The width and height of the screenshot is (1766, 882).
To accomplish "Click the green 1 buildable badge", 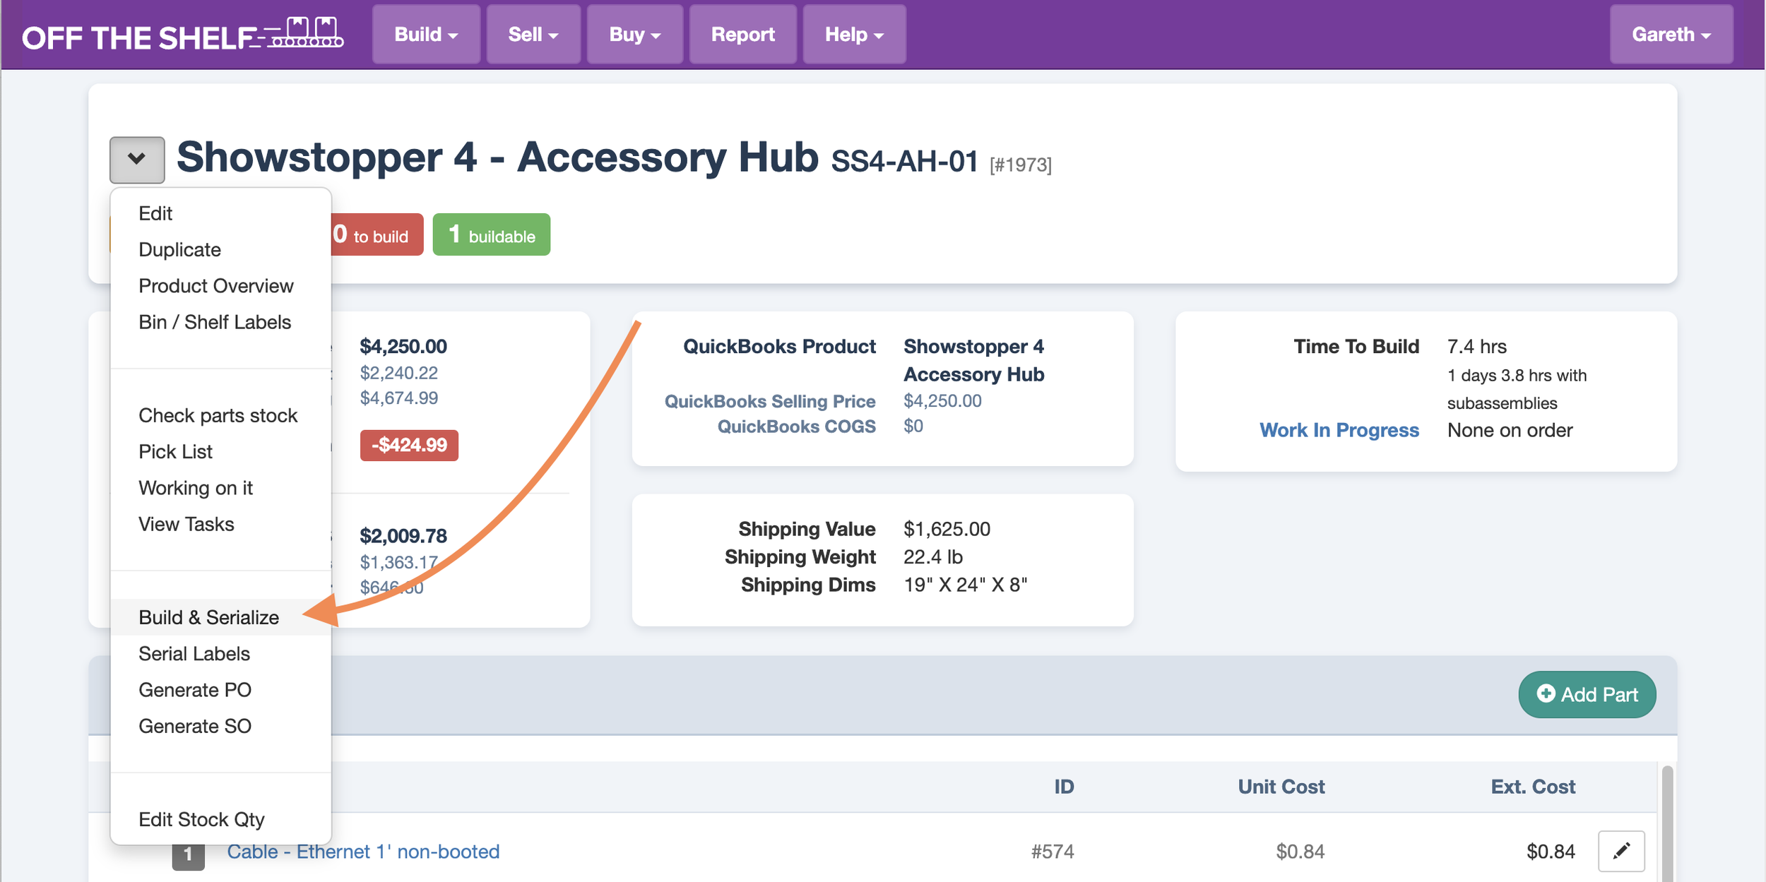I will [x=491, y=235].
